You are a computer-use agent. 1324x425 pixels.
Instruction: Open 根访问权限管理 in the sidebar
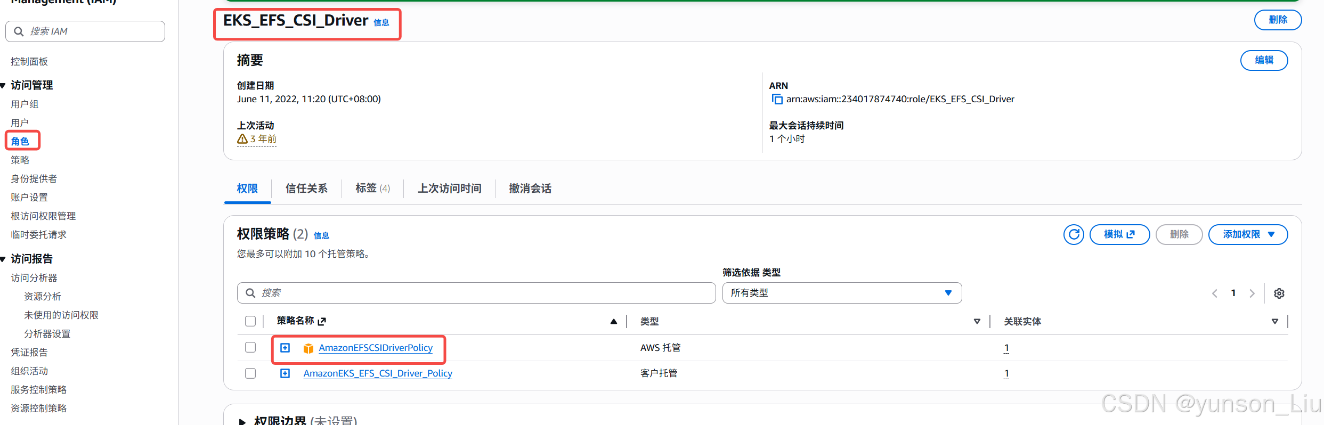43,216
